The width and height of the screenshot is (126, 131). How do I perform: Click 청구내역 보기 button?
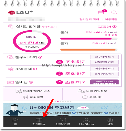tap(104, 57)
